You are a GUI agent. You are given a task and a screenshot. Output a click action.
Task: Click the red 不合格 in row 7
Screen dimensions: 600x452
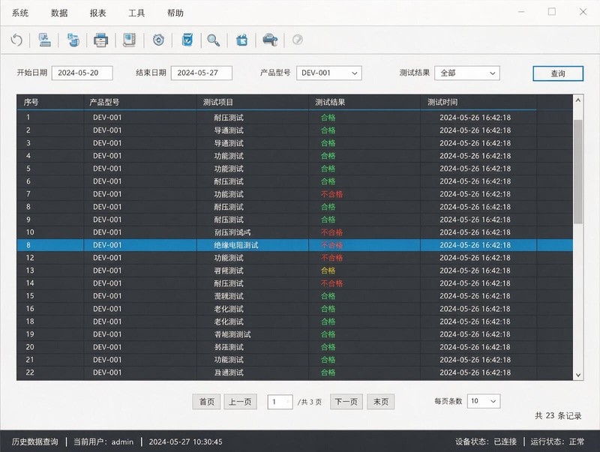pos(331,194)
